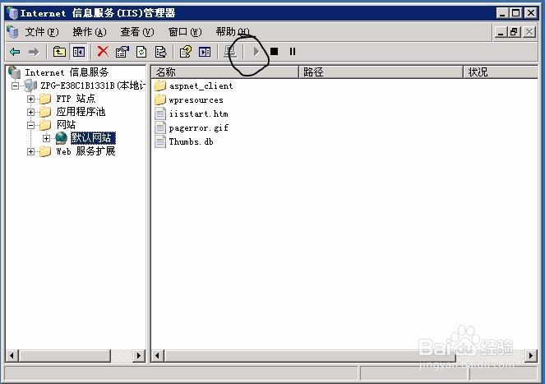This screenshot has height=384, width=545.
Task: Click right arrow of tree pane scrollbar
Action: pos(139,355)
